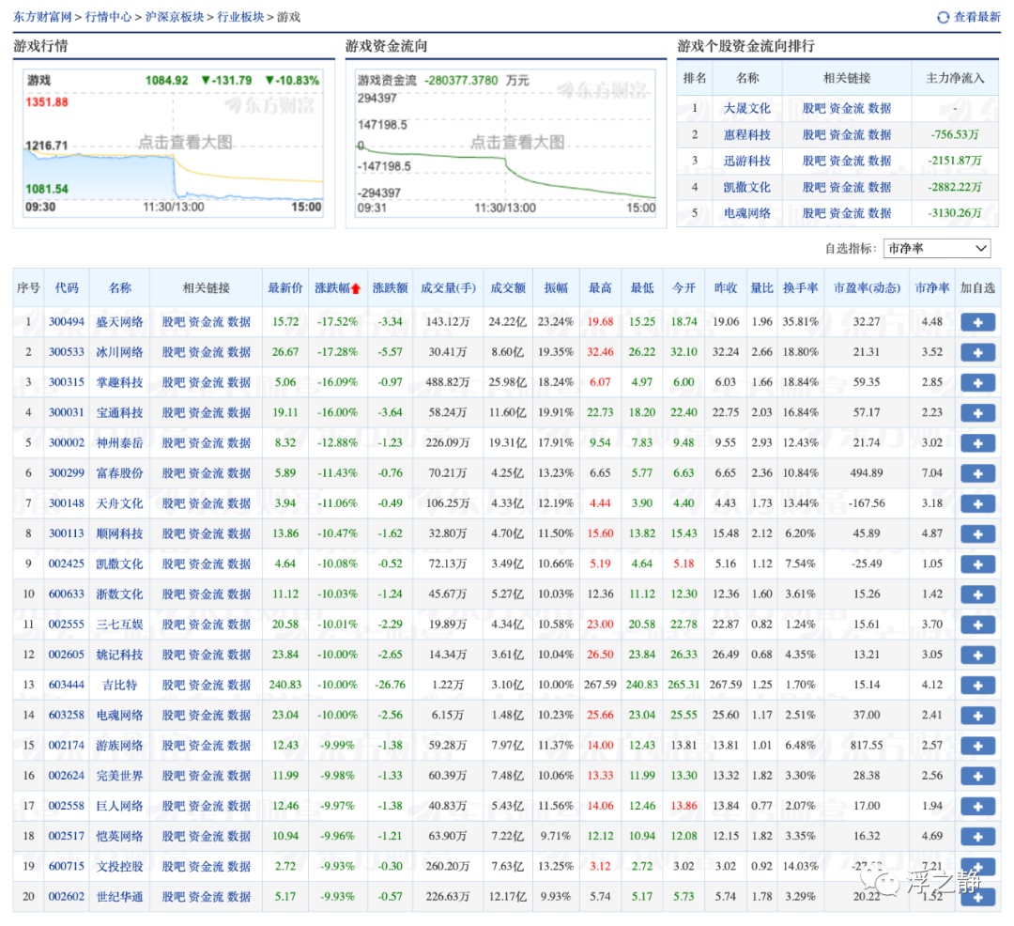Open stock code 002558 link

pyautogui.click(x=67, y=807)
